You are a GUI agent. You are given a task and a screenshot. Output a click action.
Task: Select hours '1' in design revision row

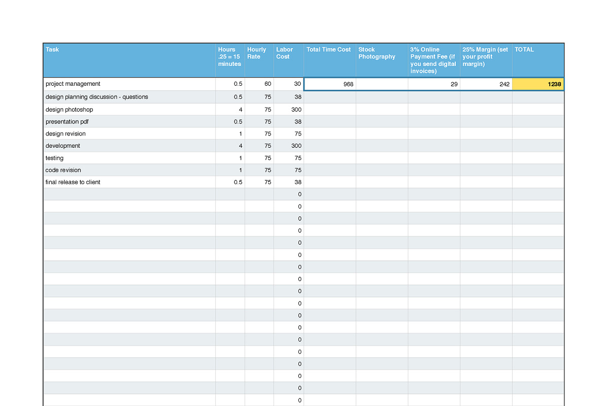coord(230,134)
